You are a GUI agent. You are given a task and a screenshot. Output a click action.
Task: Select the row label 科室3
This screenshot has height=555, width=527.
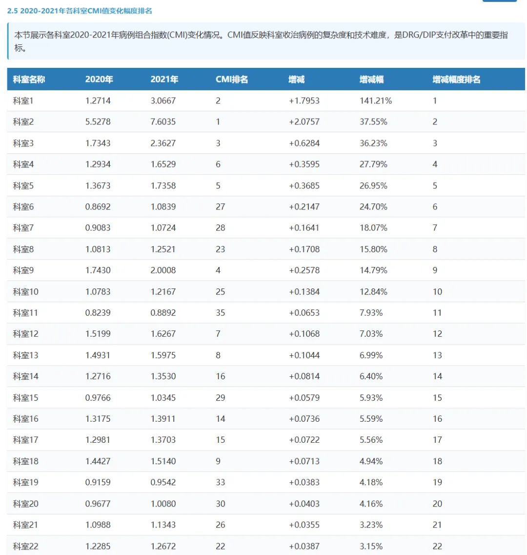coord(23,143)
